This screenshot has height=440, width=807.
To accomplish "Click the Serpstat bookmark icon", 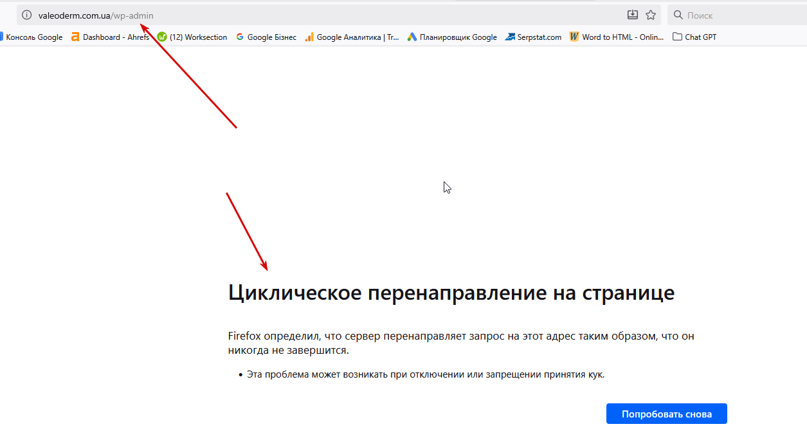I will [511, 37].
